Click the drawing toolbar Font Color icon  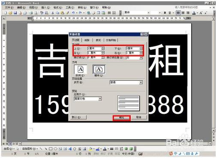click(x=105, y=149)
